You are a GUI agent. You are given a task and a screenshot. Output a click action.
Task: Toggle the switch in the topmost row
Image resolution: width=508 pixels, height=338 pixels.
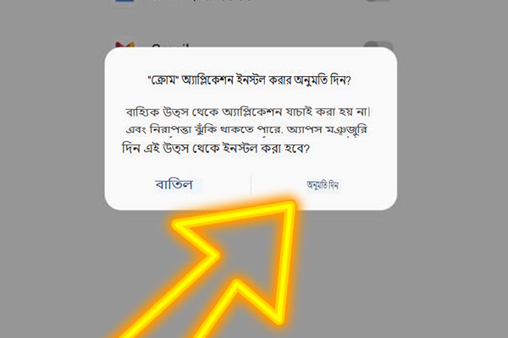click(378, 1)
